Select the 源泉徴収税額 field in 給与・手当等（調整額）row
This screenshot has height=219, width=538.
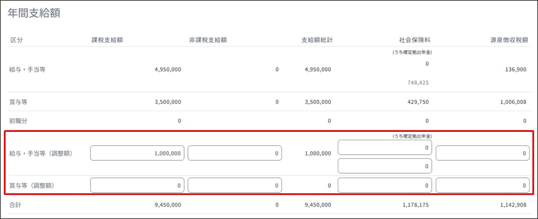[483, 153]
